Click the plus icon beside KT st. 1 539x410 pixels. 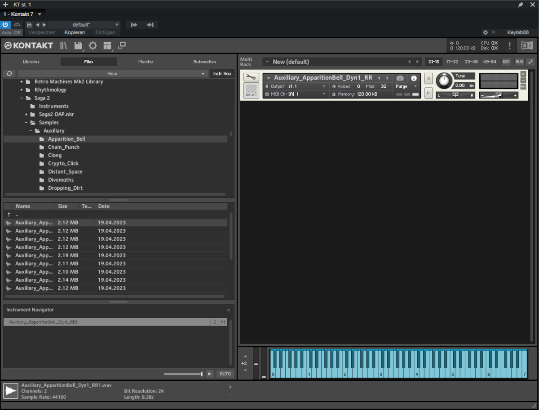point(5,4)
